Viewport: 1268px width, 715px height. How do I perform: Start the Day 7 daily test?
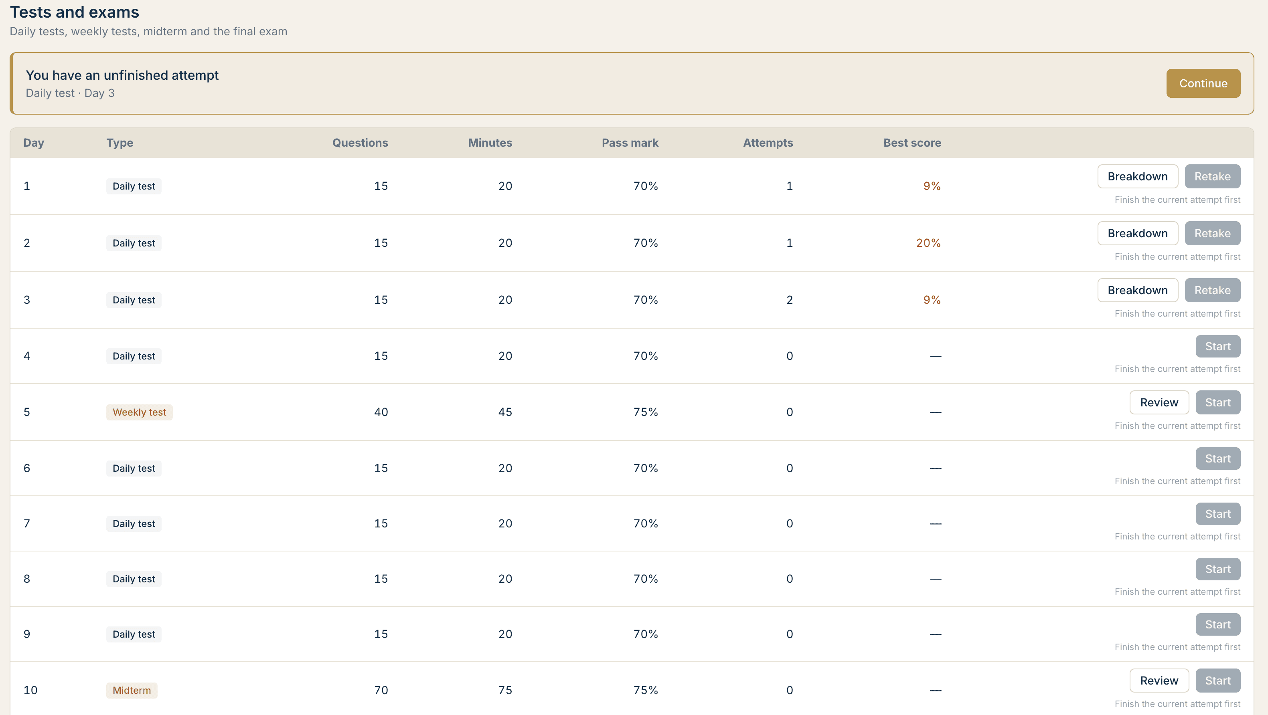point(1218,514)
